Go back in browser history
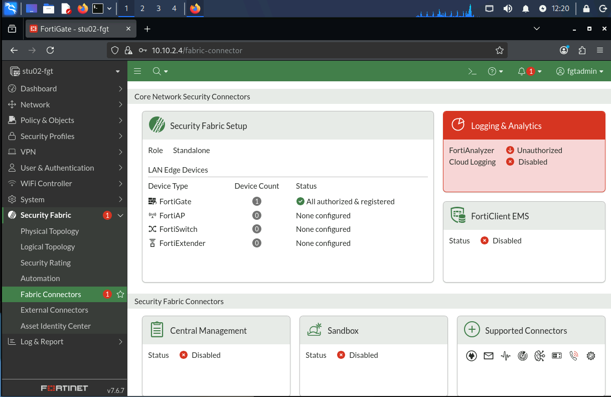This screenshot has height=397, width=611. pyautogui.click(x=14, y=50)
